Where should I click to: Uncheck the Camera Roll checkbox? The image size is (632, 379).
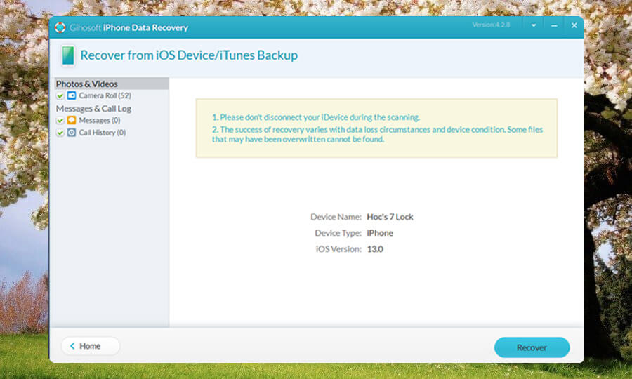60,95
